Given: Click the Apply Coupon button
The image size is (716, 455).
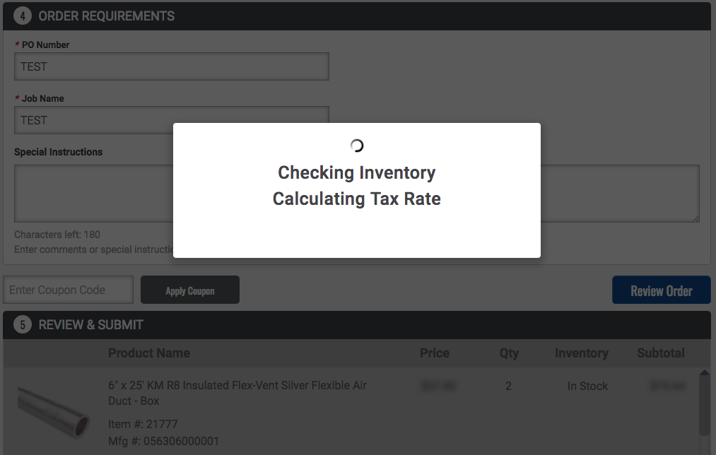Looking at the screenshot, I should 190,290.
